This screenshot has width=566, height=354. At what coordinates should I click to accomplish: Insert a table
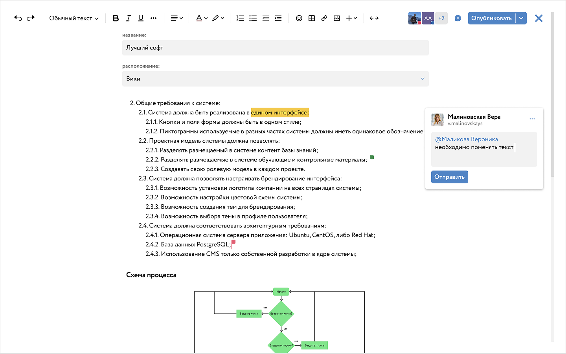[312, 18]
